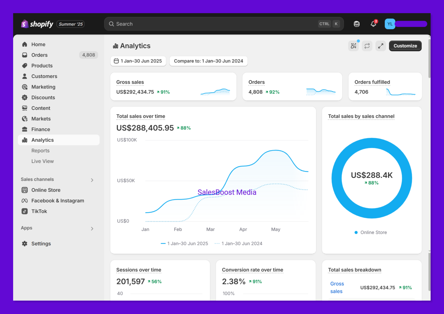Click the YL profile avatar
Screen dimensions: 444x314
(x=390, y=24)
